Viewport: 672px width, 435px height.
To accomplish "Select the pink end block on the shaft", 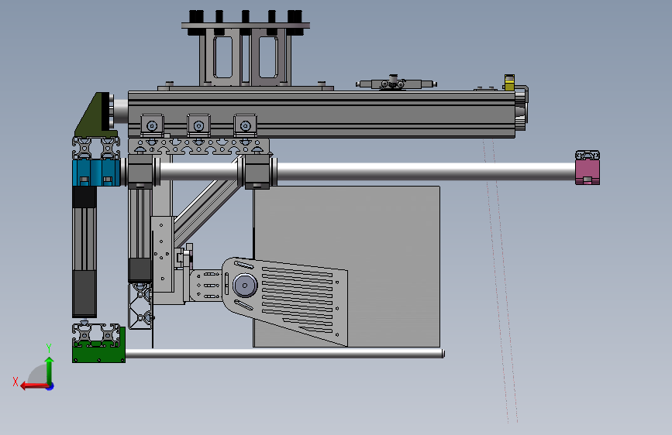I will coord(588,171).
